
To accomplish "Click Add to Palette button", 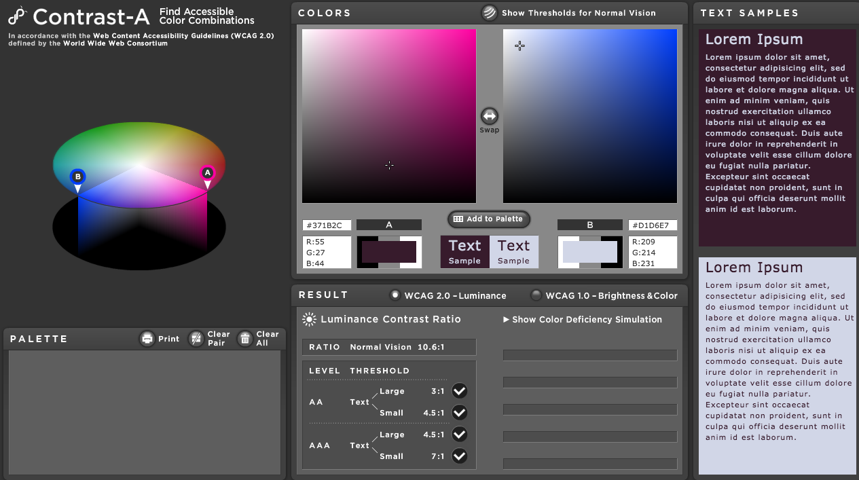I will point(489,219).
